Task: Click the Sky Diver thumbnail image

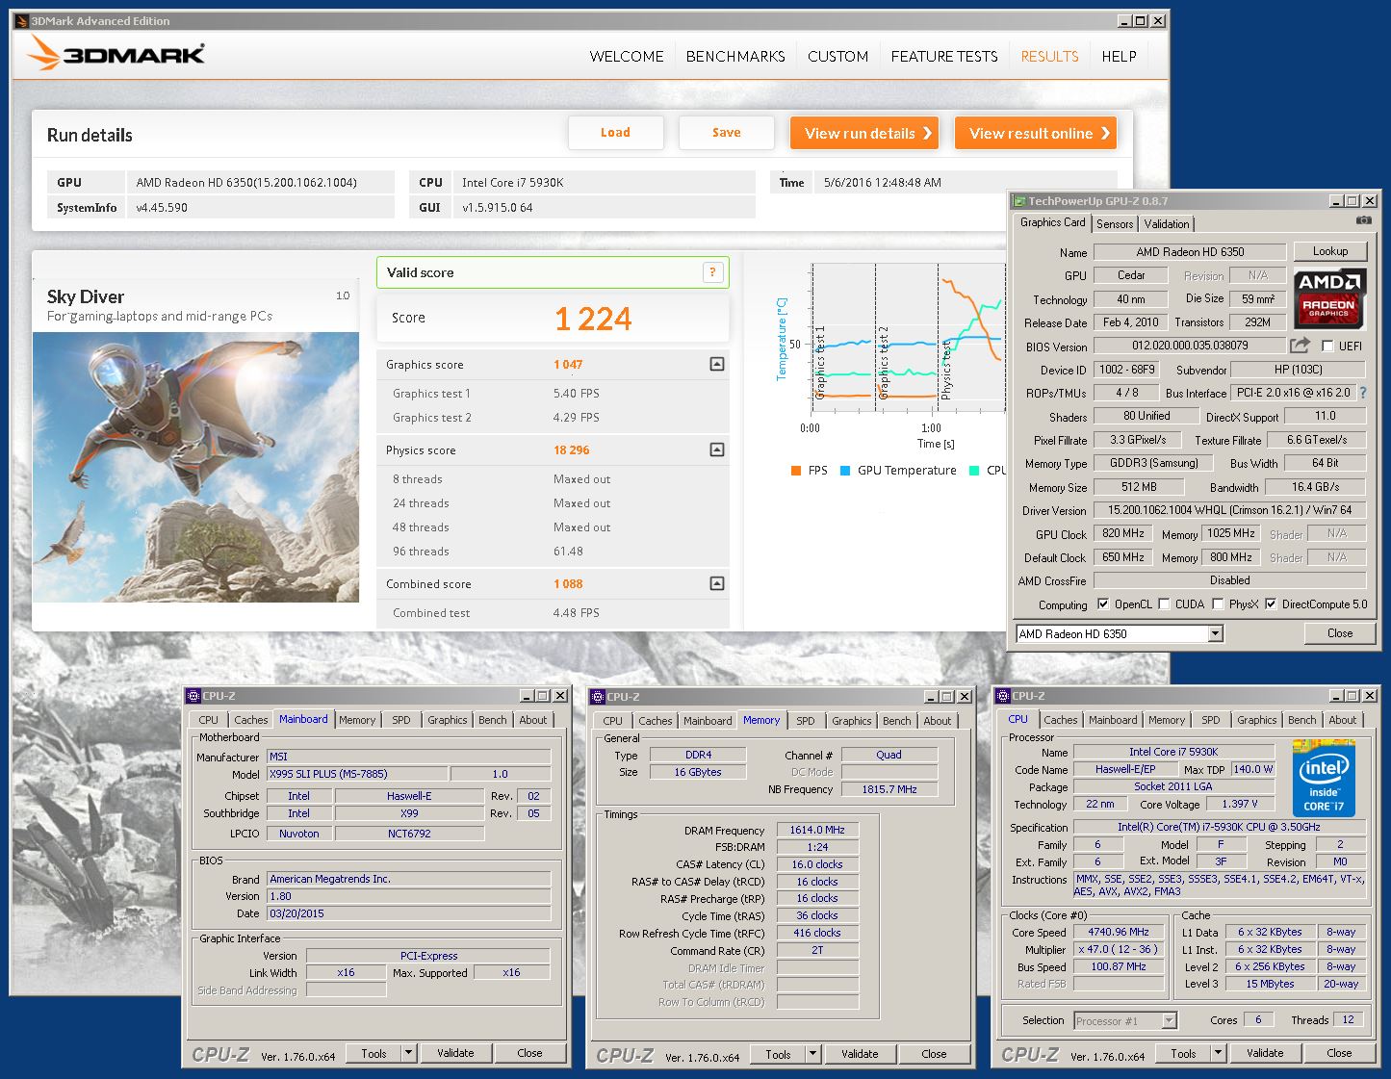Action: 195,467
